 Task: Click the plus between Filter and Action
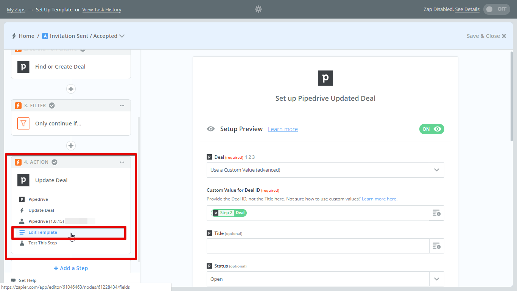tap(71, 145)
